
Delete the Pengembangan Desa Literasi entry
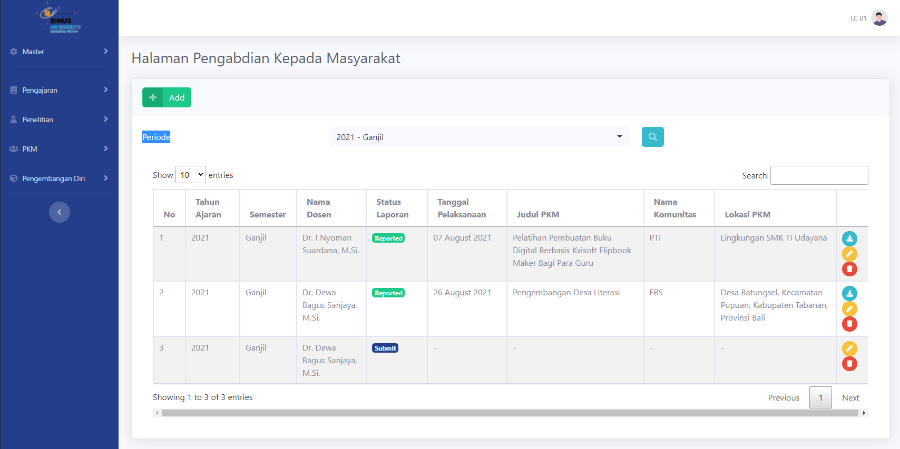coord(849,324)
